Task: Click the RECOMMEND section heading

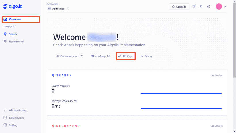Action: (68, 126)
